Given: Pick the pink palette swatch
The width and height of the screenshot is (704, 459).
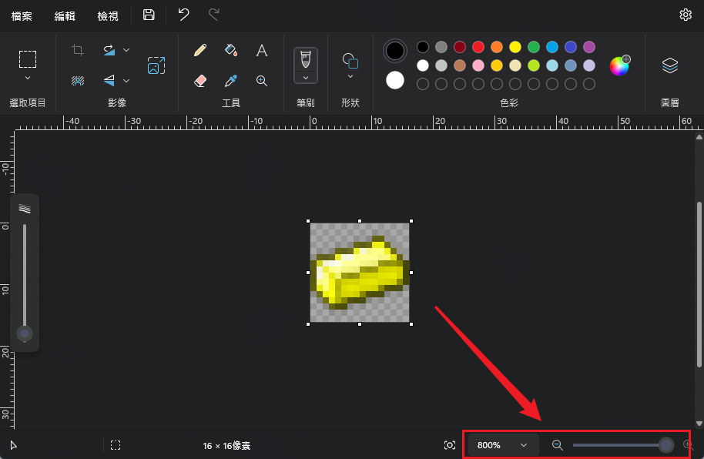Looking at the screenshot, I should [478, 65].
